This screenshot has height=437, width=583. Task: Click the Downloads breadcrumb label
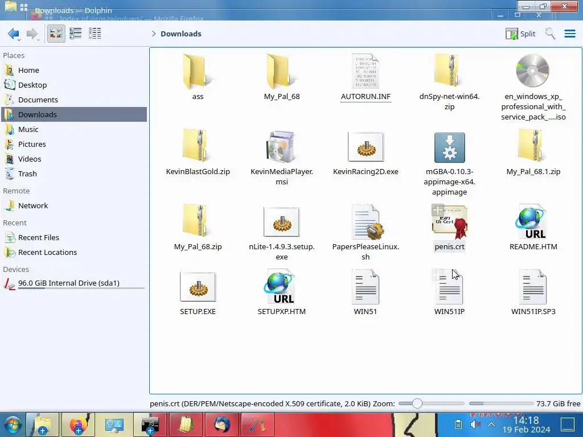181,34
